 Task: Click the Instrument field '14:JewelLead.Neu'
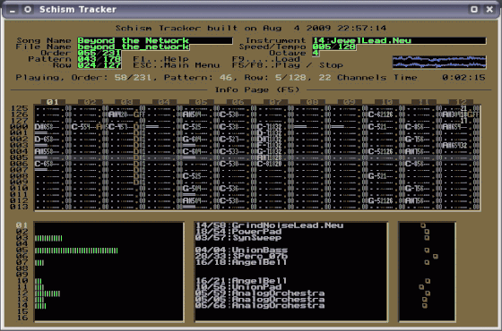399,40
